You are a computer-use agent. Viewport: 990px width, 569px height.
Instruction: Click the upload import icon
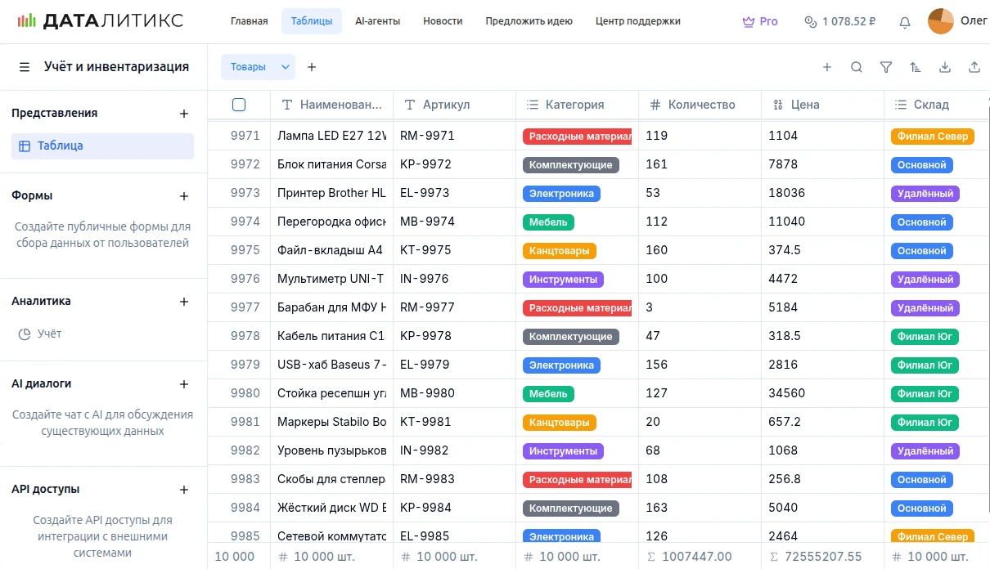tap(974, 68)
